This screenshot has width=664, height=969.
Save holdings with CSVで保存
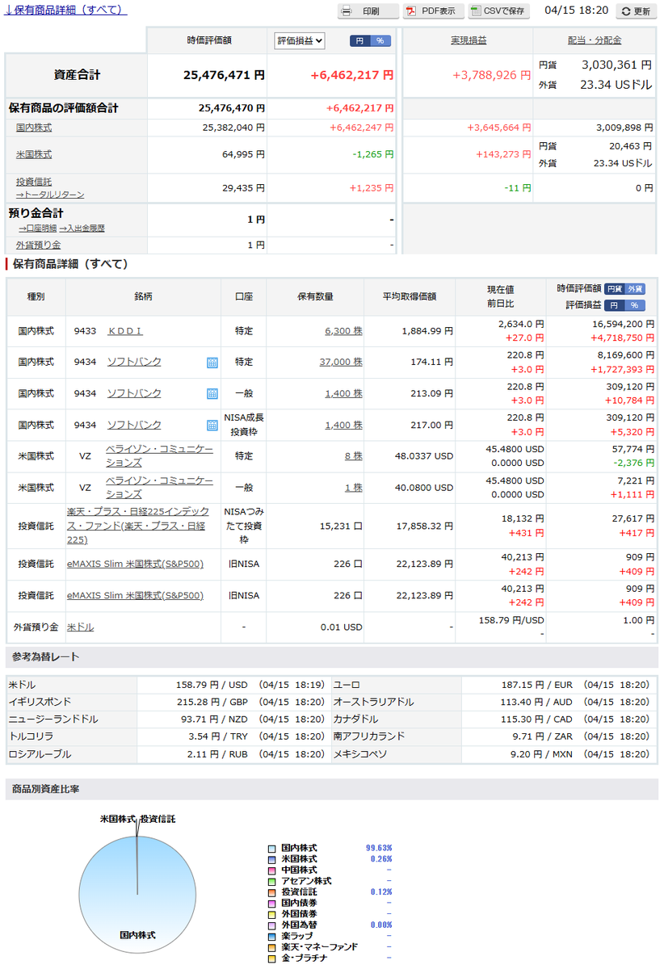(x=500, y=11)
